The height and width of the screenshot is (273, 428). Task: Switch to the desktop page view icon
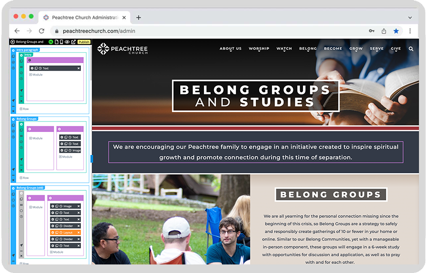pyautogui.click(x=57, y=42)
